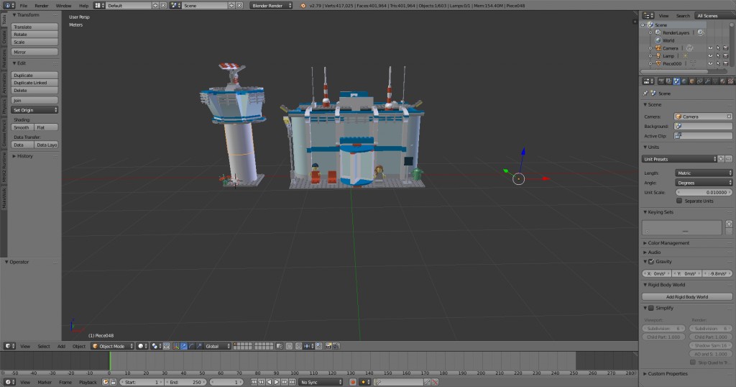Viewport: 736px width, 387px height.
Task: Click the outliner editor type icon
Action: click(x=648, y=16)
